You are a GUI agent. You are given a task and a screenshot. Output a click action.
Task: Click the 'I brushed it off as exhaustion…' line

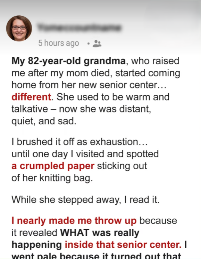(x=79, y=142)
